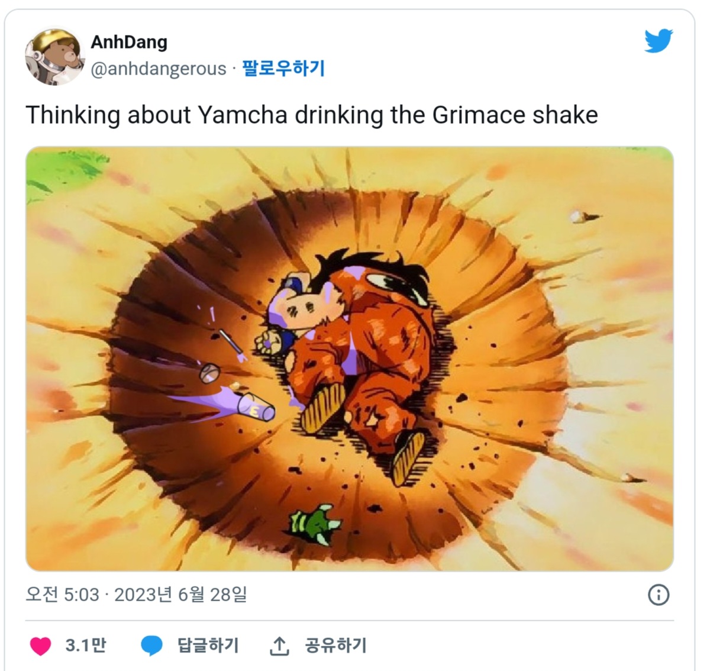Image resolution: width=707 pixels, height=671 pixels.
Task: Follow the user via 팔로우하기 link
Action: pyautogui.click(x=283, y=69)
